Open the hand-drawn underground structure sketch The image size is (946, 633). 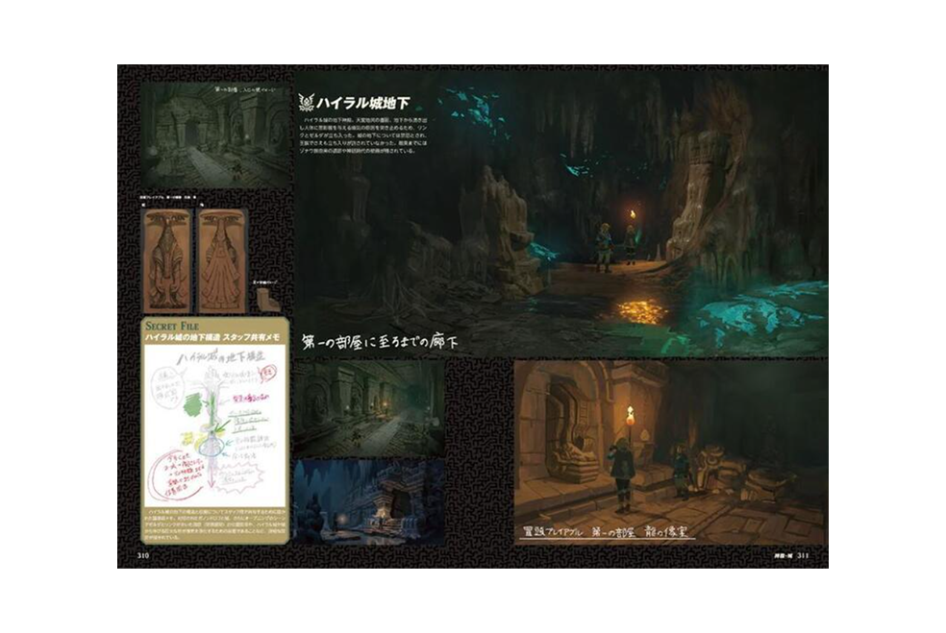pos(212,421)
